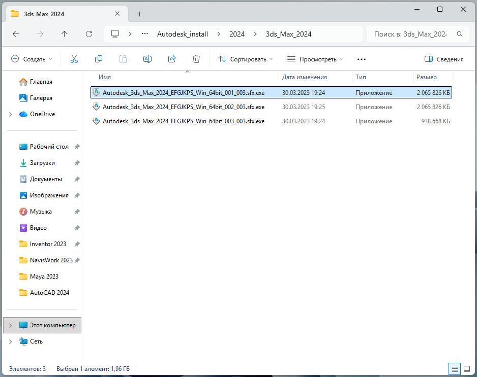Click the chevron after the computer icon
Screen dimensions: 477x377
130,34
